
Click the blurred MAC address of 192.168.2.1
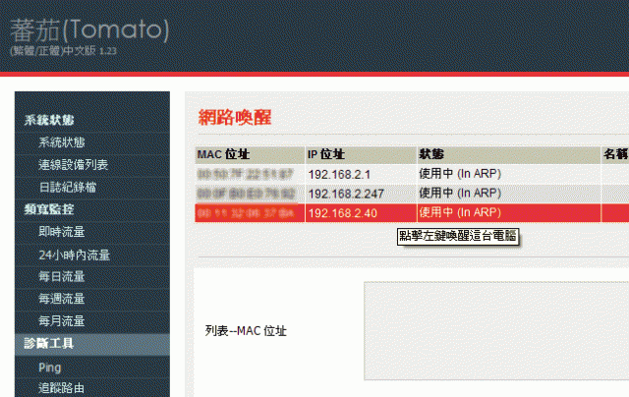click(246, 175)
